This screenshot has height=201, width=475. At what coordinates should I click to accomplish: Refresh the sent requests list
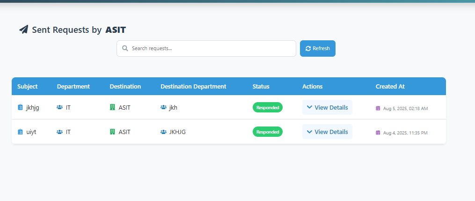tap(317, 49)
